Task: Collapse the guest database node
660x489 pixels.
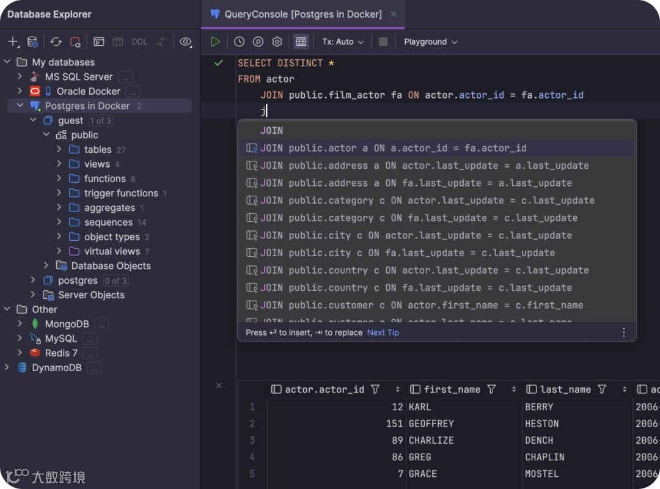Action: [33, 120]
